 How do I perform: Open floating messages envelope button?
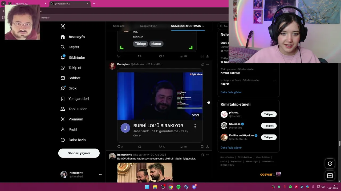pyautogui.click(x=330, y=176)
